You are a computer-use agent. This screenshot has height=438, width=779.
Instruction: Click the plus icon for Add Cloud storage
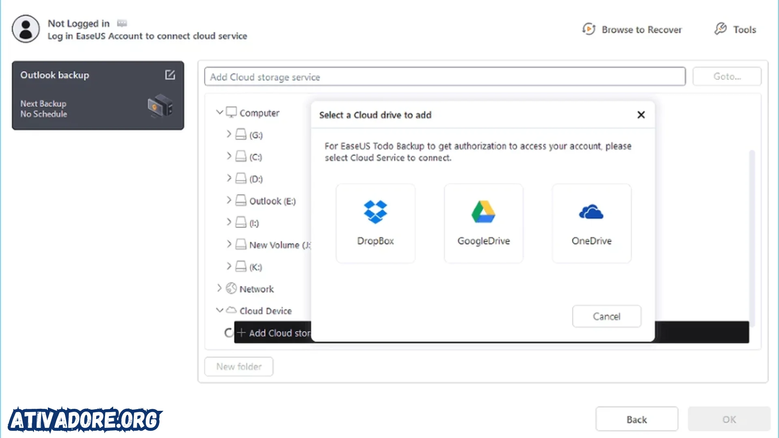(x=241, y=333)
